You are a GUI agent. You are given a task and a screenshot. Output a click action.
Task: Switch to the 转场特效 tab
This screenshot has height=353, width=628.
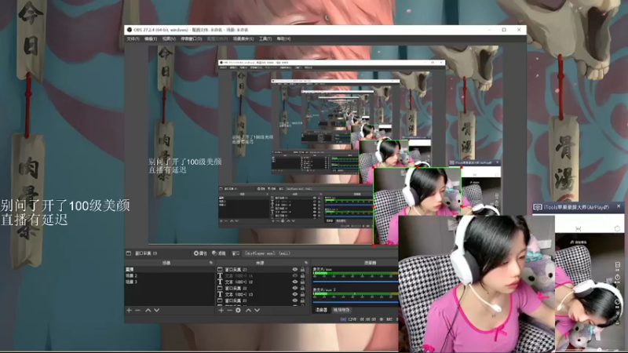[x=341, y=310]
